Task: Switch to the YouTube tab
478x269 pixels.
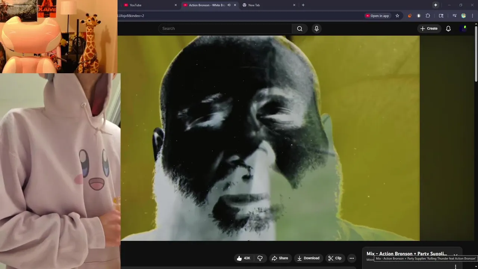Action: pyautogui.click(x=150, y=5)
